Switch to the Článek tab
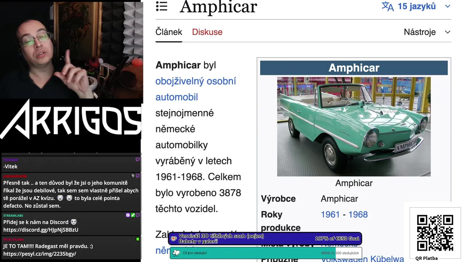 coord(169,32)
